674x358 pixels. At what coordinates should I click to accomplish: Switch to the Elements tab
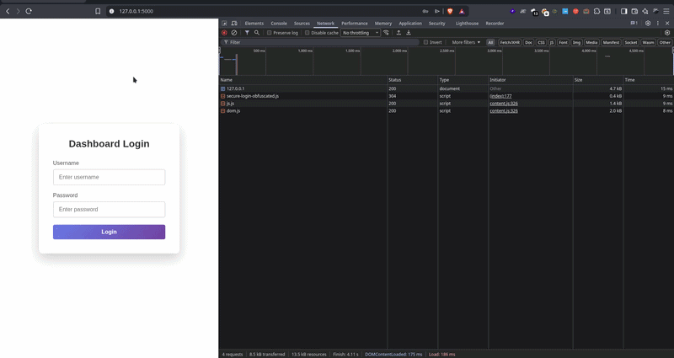click(254, 24)
